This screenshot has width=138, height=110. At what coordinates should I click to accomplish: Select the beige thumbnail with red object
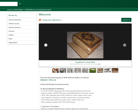pos(100,70)
